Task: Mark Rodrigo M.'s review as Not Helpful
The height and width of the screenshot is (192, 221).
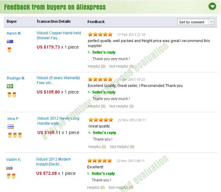Action: pos(121,106)
